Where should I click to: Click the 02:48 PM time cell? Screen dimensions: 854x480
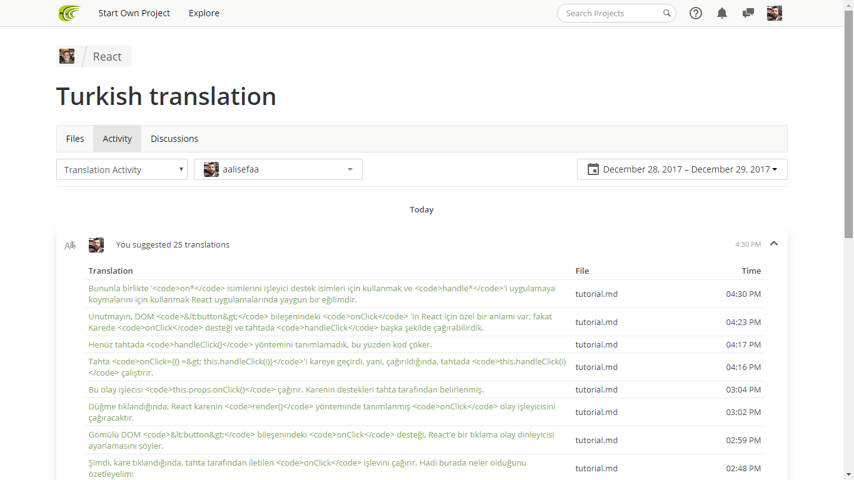(743, 468)
